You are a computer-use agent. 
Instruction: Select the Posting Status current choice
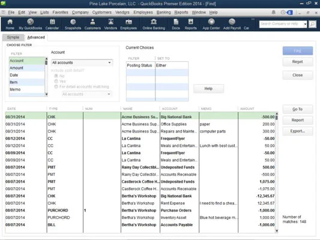pos(157,65)
